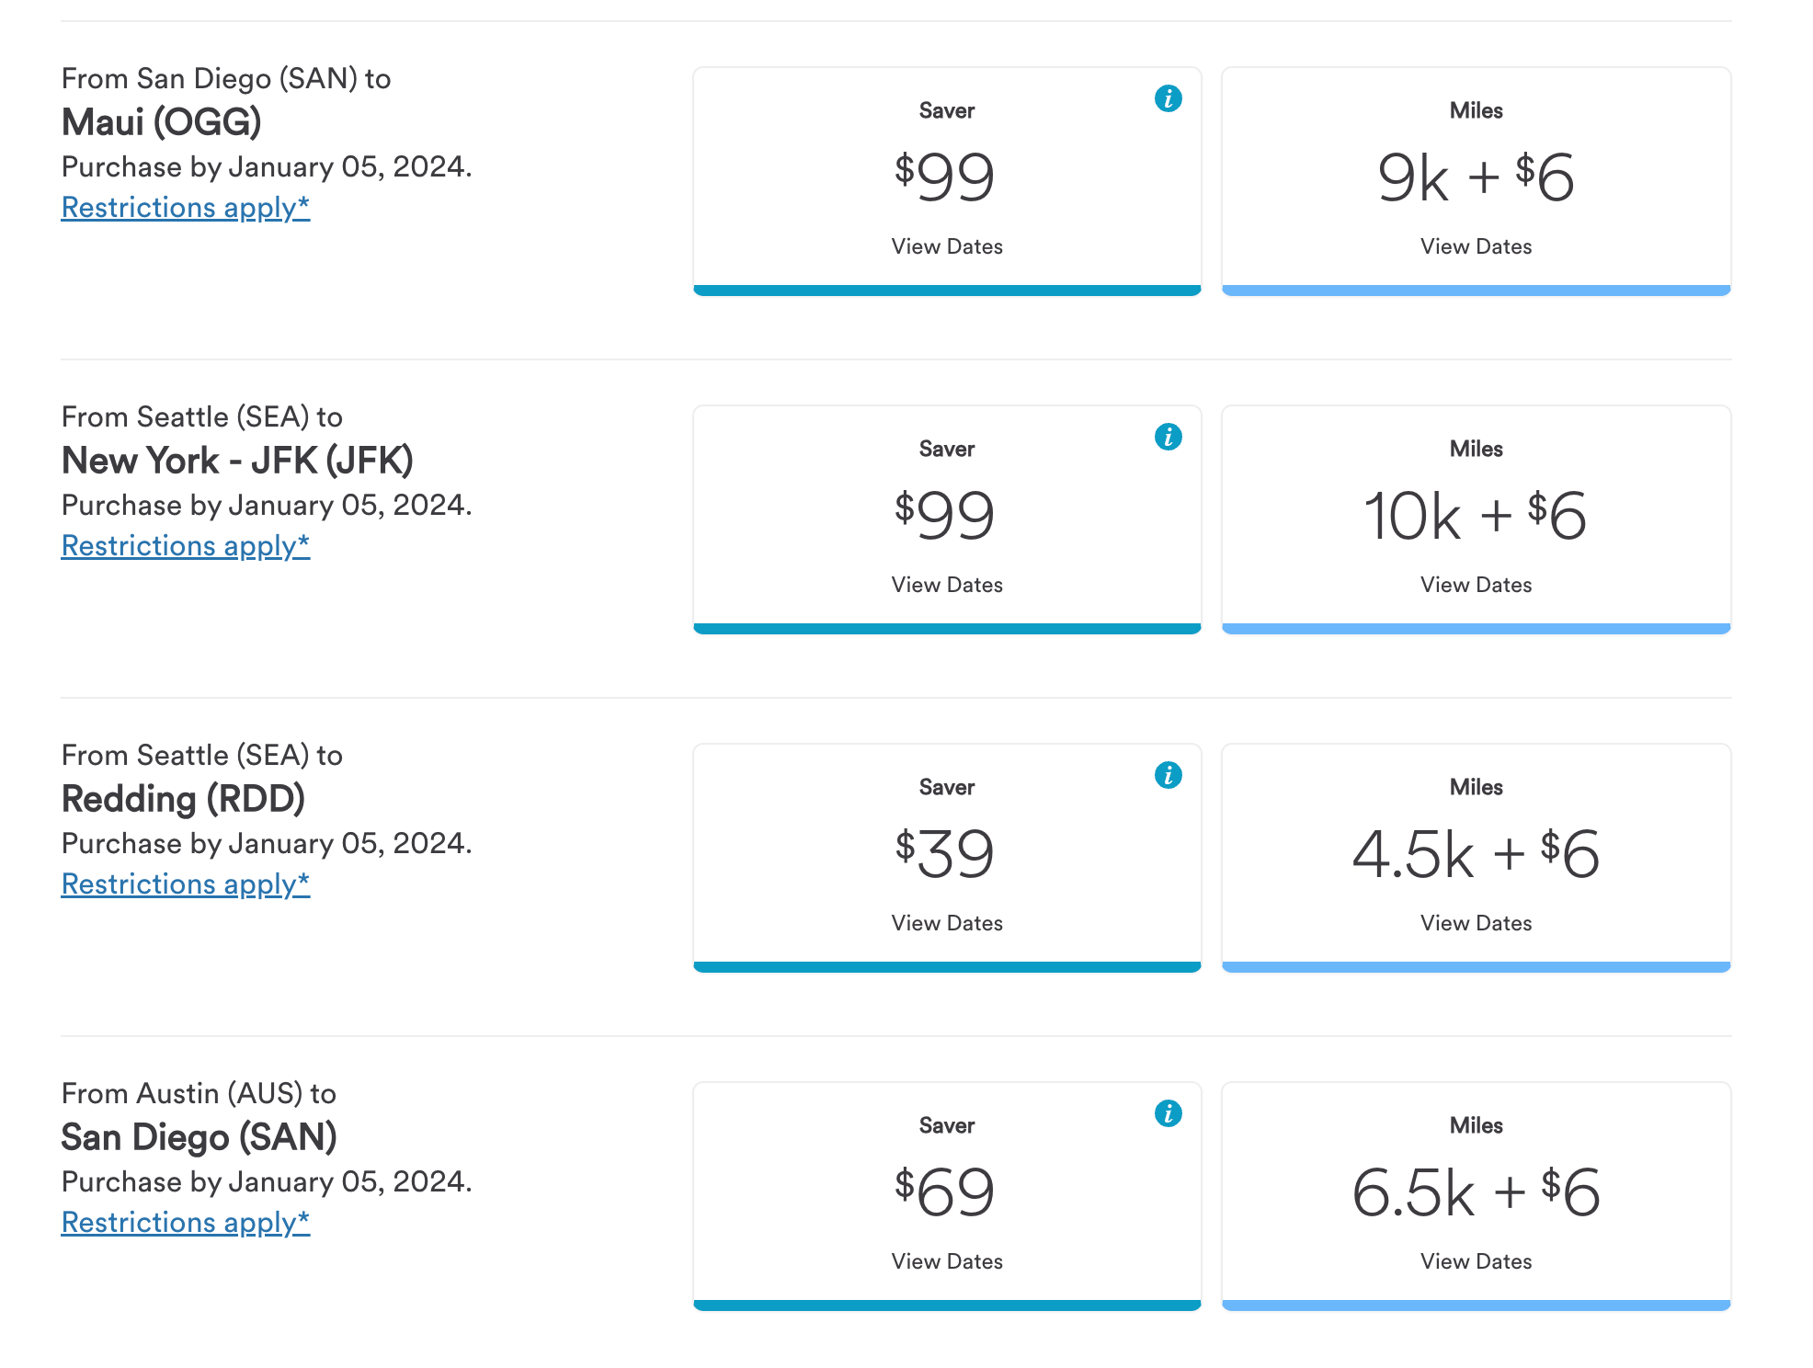Click the New York - JFK (JFK) heading
This screenshot has height=1368, width=1813.
[237, 461]
